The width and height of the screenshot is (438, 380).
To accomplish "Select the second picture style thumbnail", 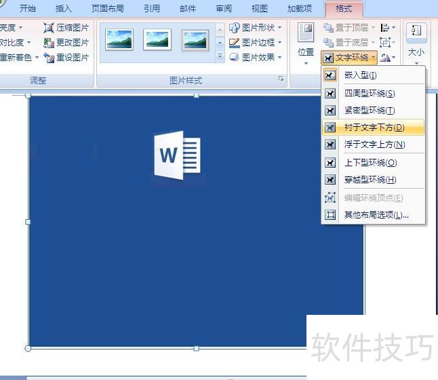I will coord(157,40).
